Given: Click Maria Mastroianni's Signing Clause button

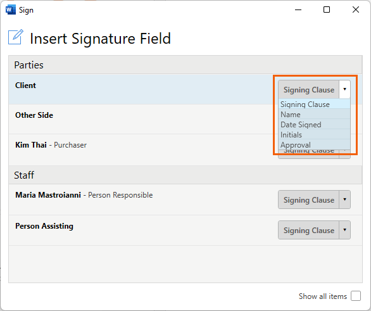Looking at the screenshot, I should [309, 200].
